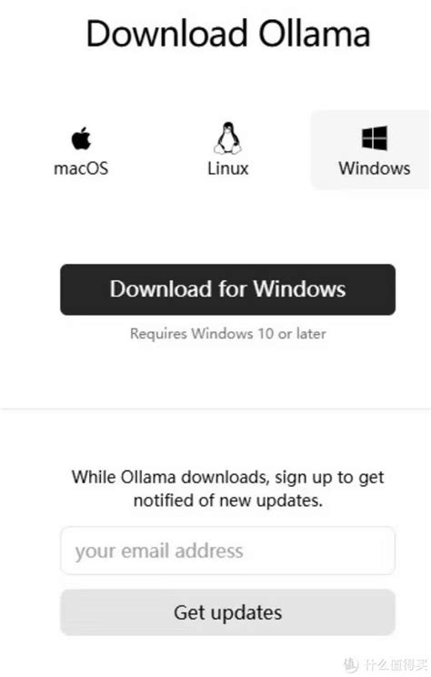Click the Requires Windows 10 or later note
The height and width of the screenshot is (677, 431).
click(228, 334)
